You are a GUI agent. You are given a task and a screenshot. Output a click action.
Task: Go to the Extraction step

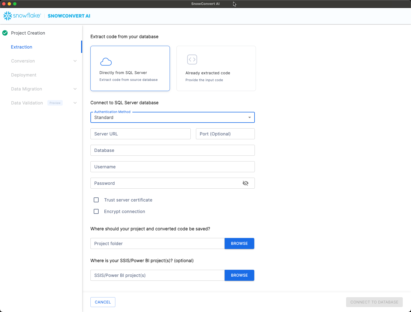pyautogui.click(x=22, y=47)
